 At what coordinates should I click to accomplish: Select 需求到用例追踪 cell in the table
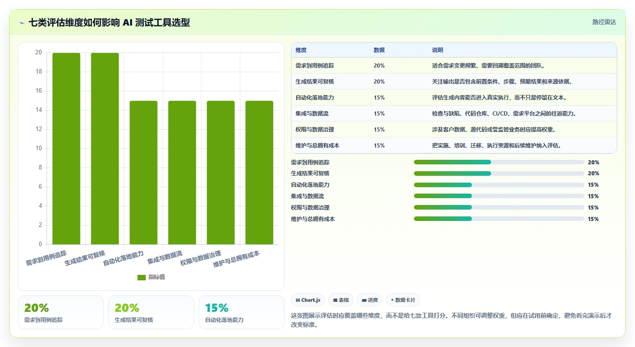(315, 66)
